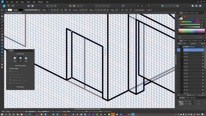Adjust the Saturation slider

tap(190, 24)
